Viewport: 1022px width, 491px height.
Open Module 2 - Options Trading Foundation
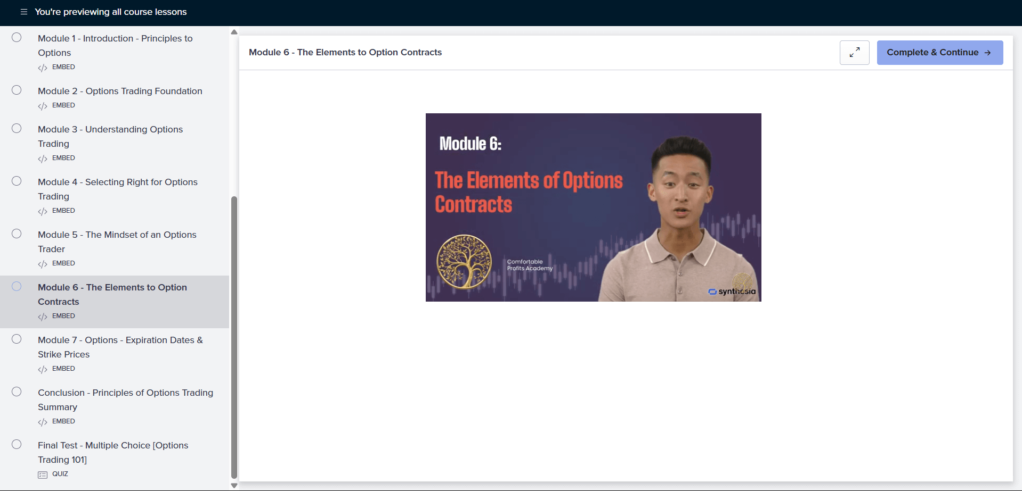[120, 91]
